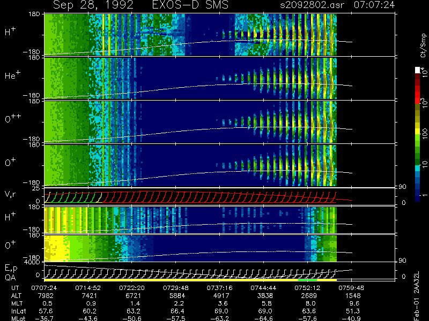Select the 'MLat' row label
The image size is (429, 321).
[x=18, y=318]
